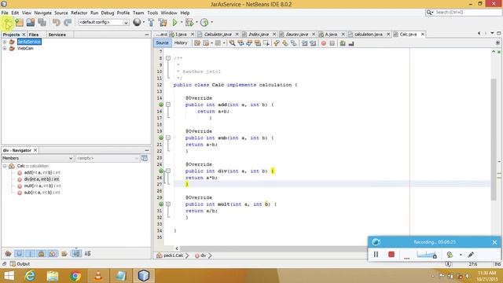Open the Saurav.java editor tab

click(297, 34)
